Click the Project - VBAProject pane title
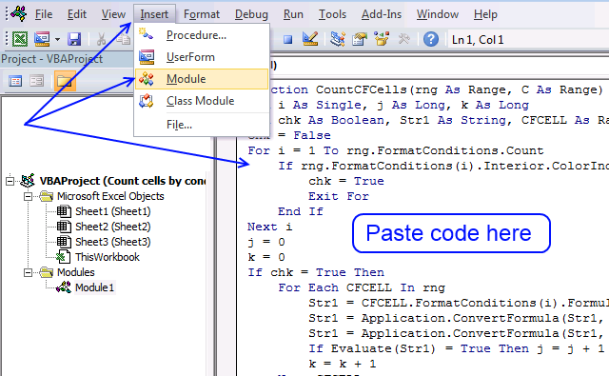609x376 pixels. [51, 59]
